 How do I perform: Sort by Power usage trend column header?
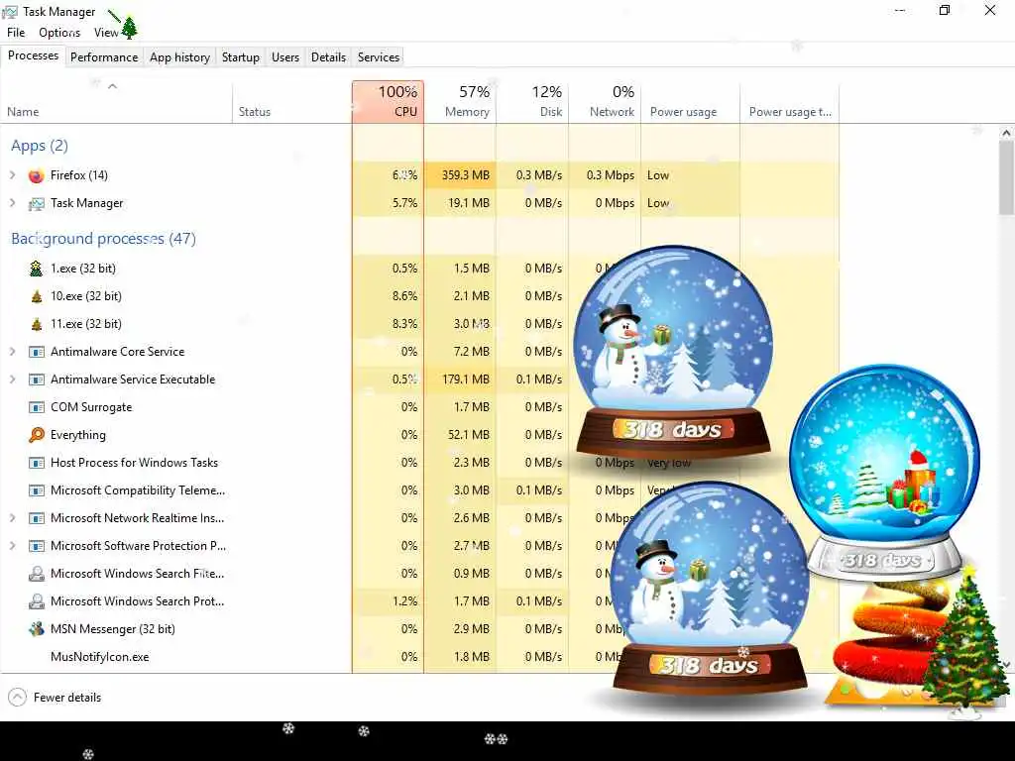click(x=790, y=102)
